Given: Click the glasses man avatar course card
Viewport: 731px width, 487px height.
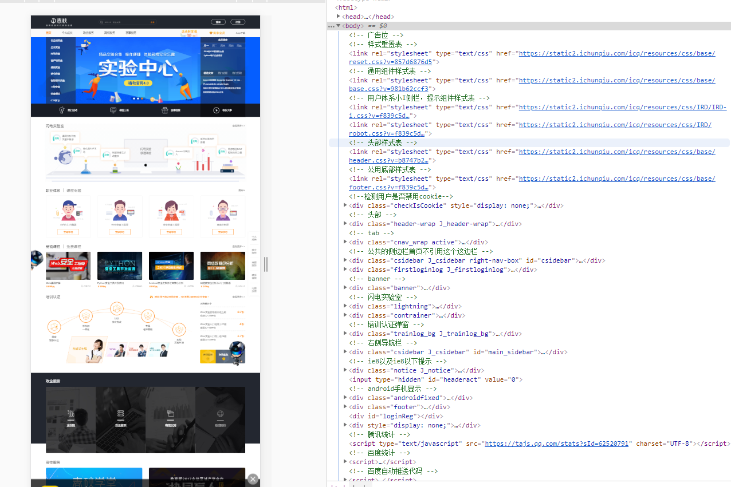Looking at the screenshot, I should click(x=223, y=216).
